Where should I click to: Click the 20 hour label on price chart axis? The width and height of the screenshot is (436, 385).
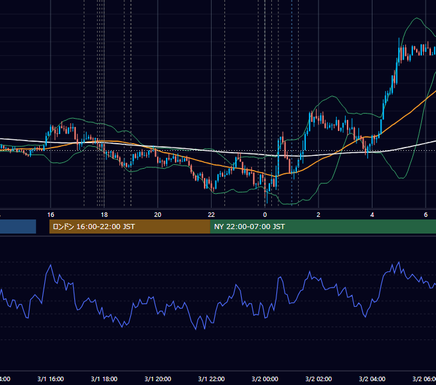click(158, 215)
